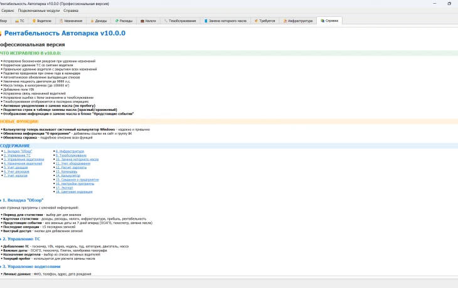Select the Требуется tab
Viewport: 458px width, 288px height.
(265, 21)
